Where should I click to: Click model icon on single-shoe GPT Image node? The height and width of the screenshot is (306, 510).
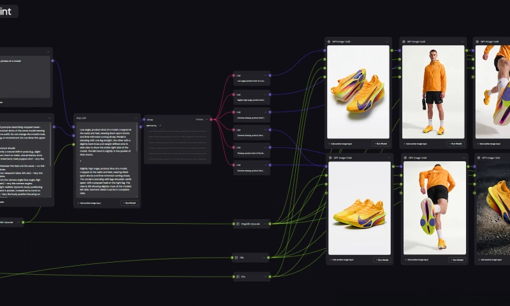330,157
